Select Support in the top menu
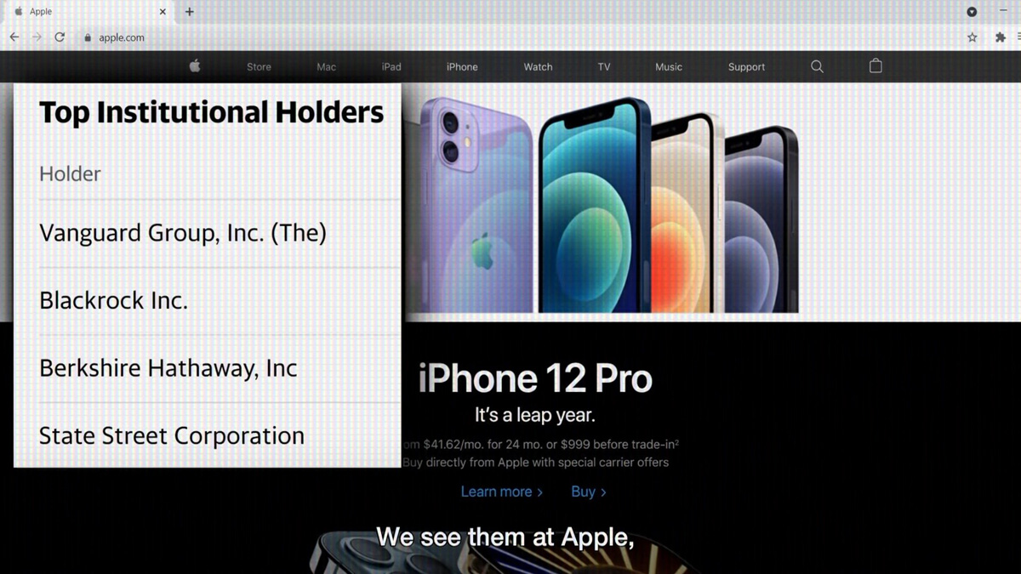This screenshot has height=574, width=1021. [x=746, y=67]
